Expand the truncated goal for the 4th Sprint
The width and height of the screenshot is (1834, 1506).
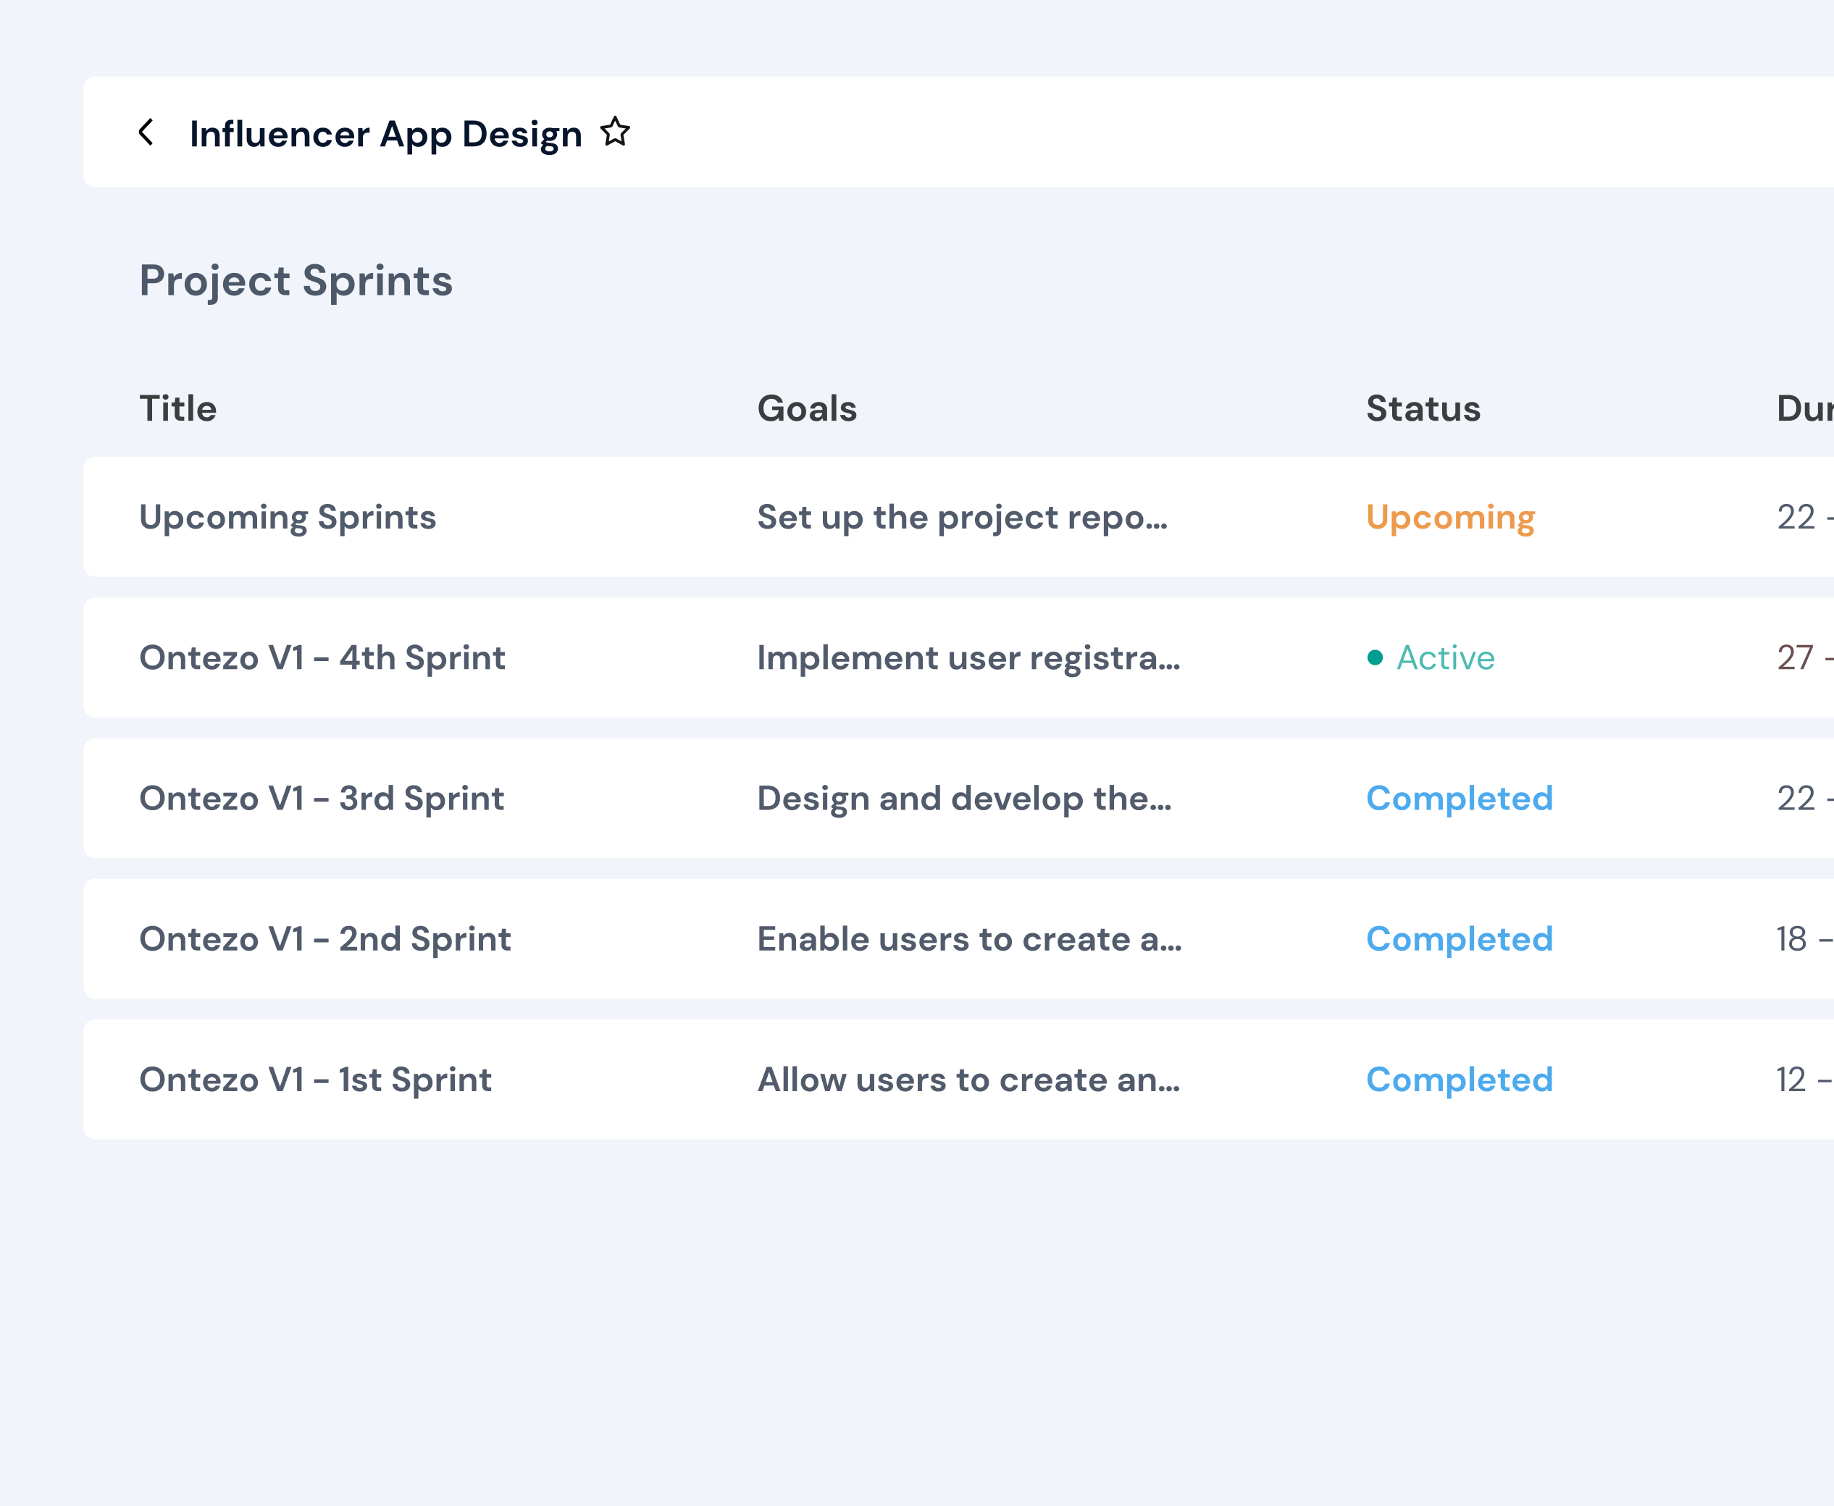click(x=966, y=658)
